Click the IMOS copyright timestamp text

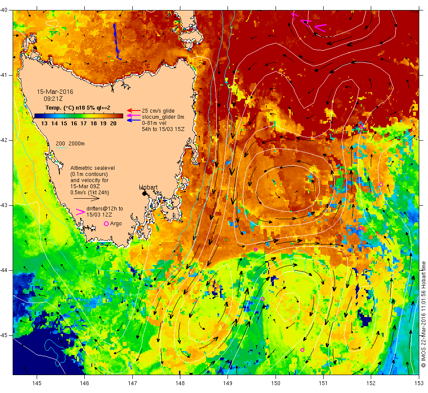(x=423, y=314)
